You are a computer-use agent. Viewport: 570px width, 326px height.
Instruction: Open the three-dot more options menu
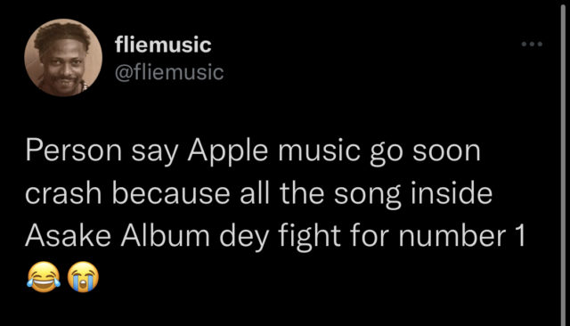532,44
